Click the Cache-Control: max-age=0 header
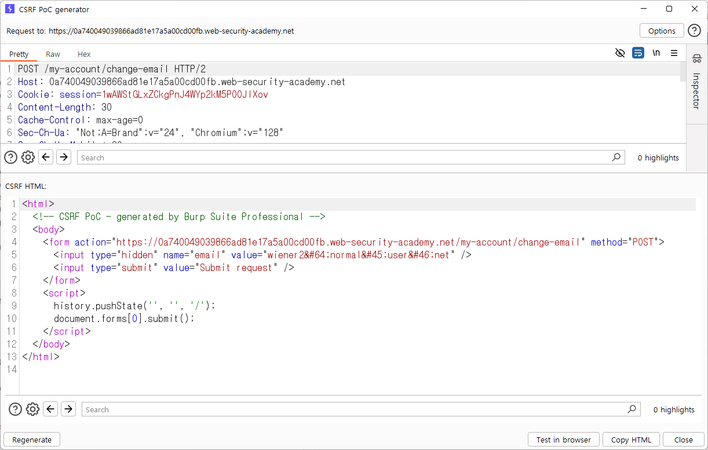 (x=81, y=120)
